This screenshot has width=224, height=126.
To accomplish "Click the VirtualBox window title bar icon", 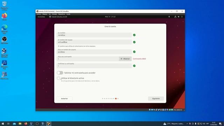I will pos(37,11).
